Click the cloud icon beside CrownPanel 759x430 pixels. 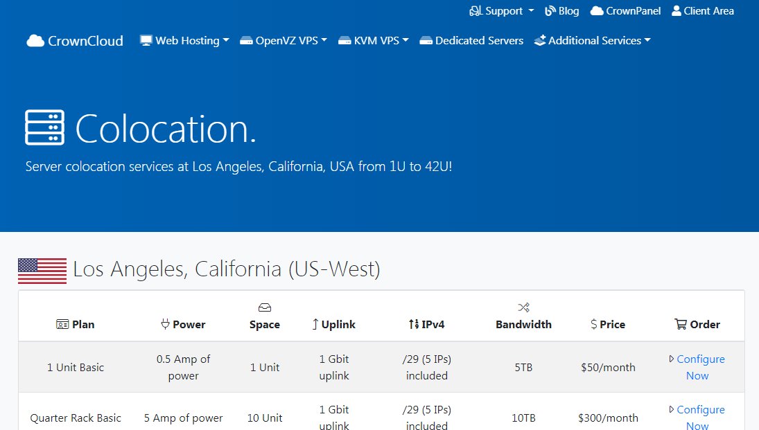595,10
